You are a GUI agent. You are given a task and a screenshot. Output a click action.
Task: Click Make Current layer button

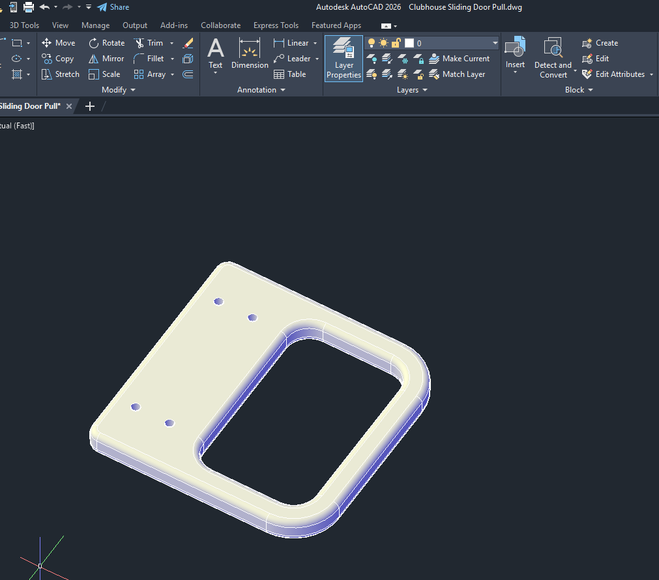(x=459, y=59)
